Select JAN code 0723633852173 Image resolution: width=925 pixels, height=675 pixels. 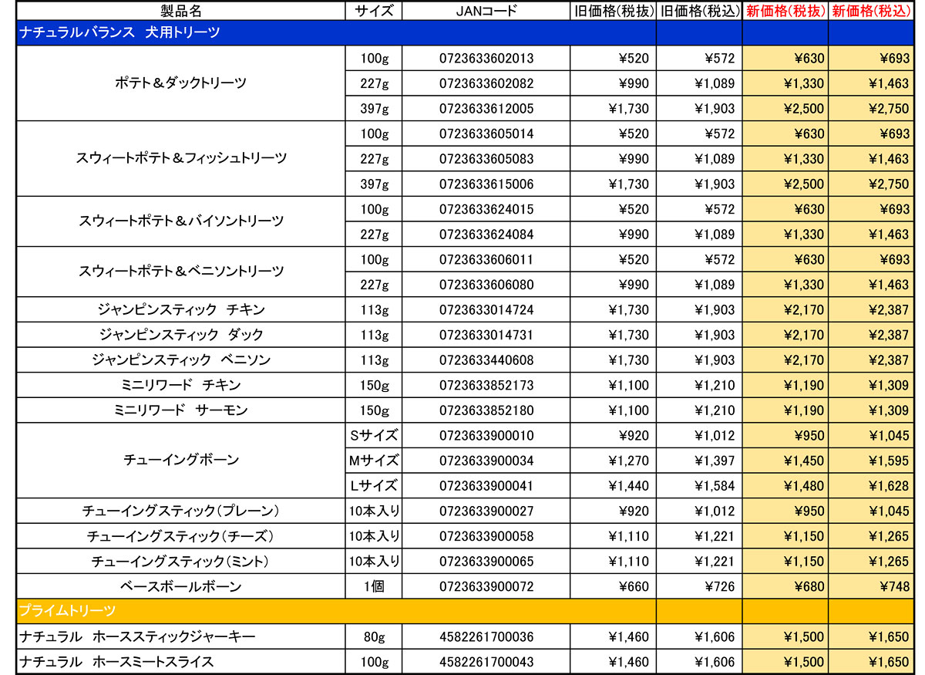[x=486, y=385]
